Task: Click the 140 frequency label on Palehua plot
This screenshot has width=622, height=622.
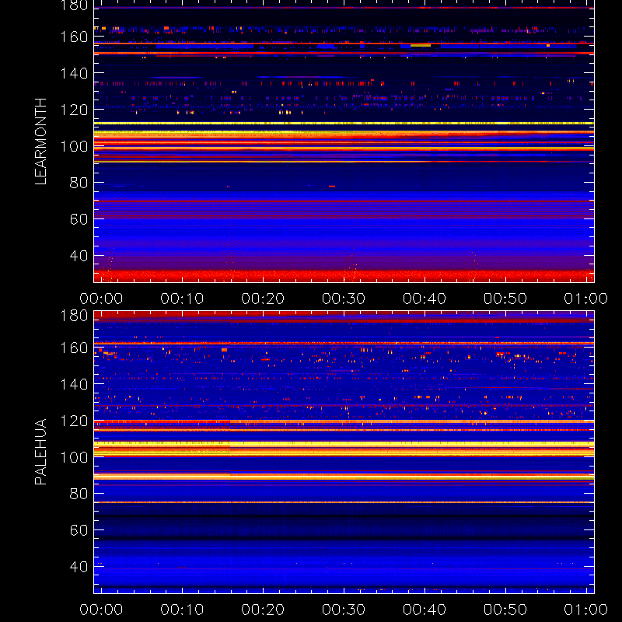Action: click(74, 384)
